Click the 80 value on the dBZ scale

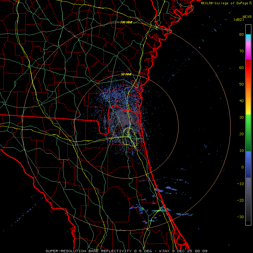point(241,35)
